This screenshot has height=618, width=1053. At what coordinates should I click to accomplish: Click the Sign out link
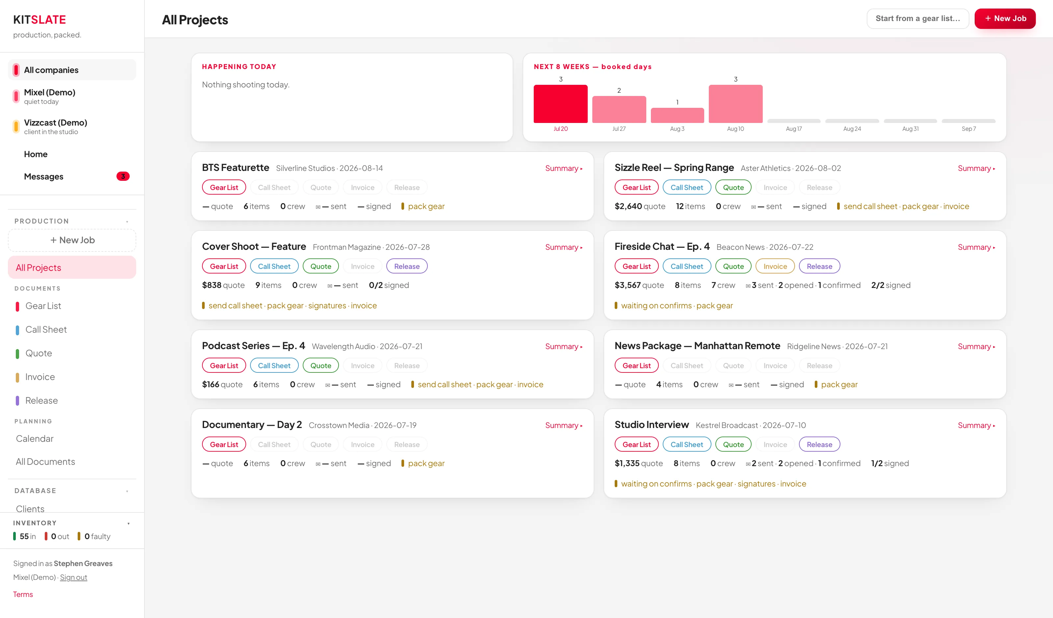[x=73, y=577]
